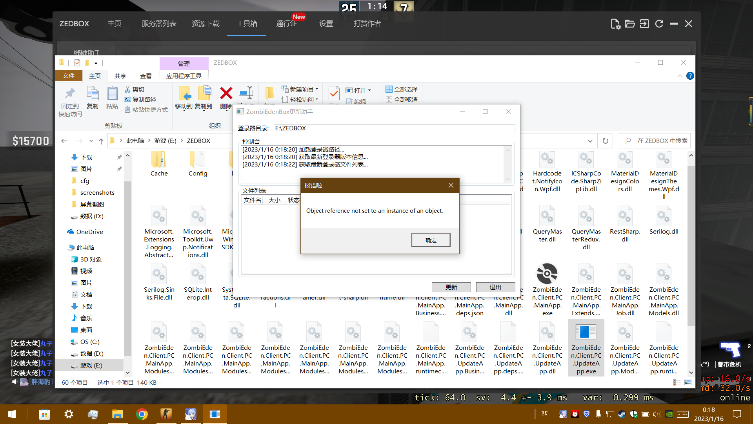This screenshot has width=753, height=424.
Task: Click the refresh icon in ZEDBOX header
Action: tap(659, 24)
